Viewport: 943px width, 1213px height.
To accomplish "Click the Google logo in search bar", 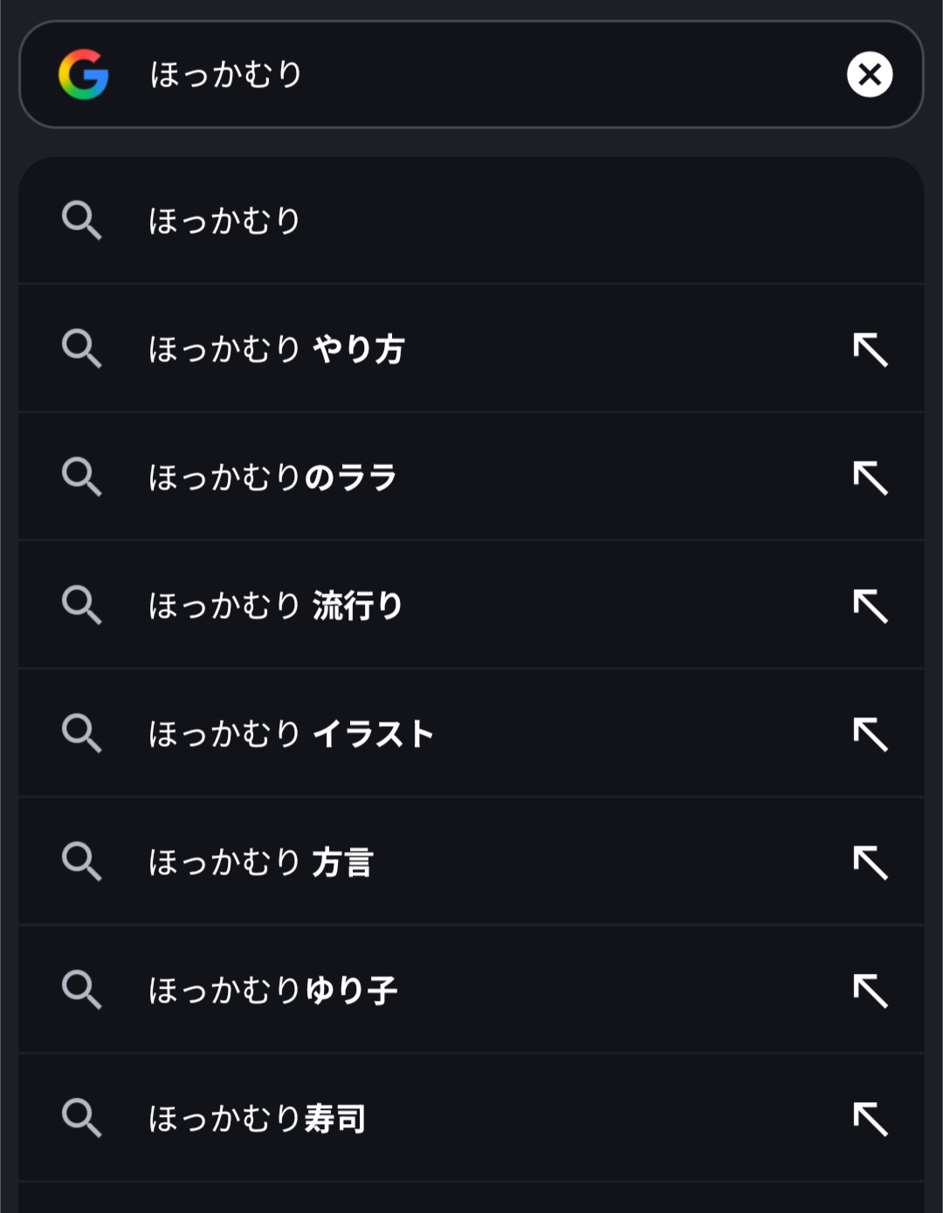I will point(84,74).
